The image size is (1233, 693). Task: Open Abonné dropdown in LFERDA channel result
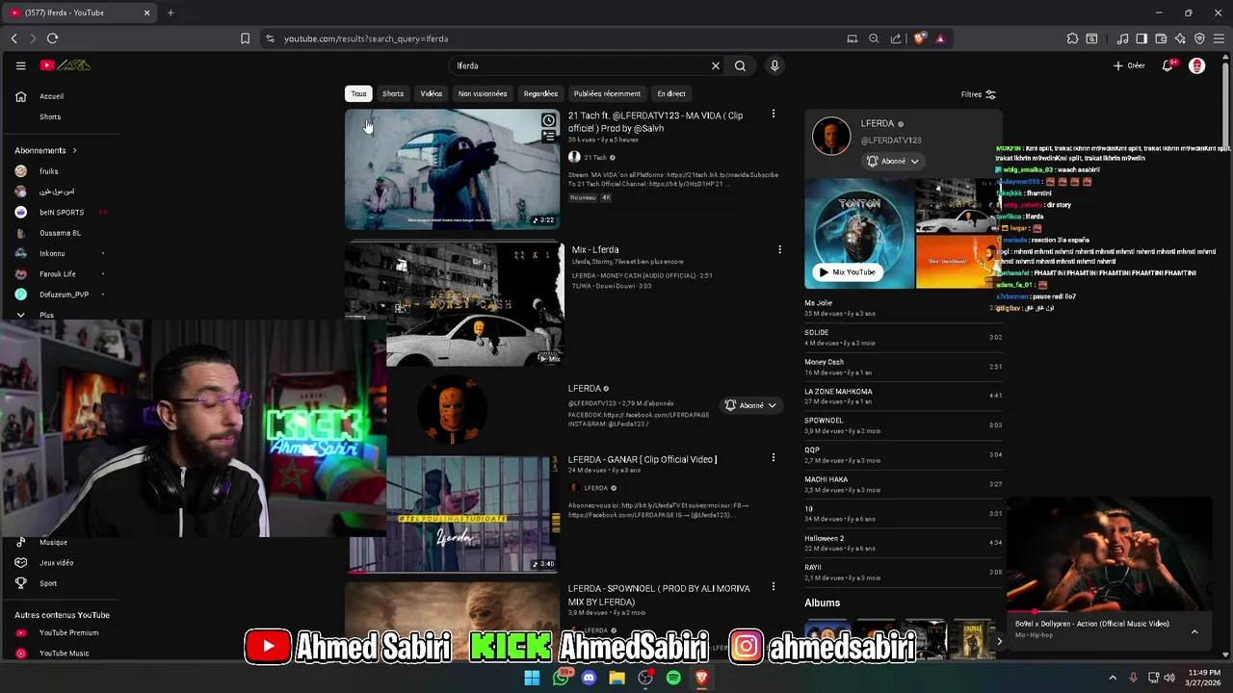click(x=750, y=405)
